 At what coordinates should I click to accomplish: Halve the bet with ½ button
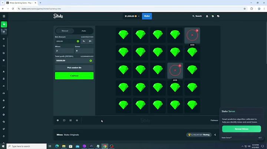[83, 41]
